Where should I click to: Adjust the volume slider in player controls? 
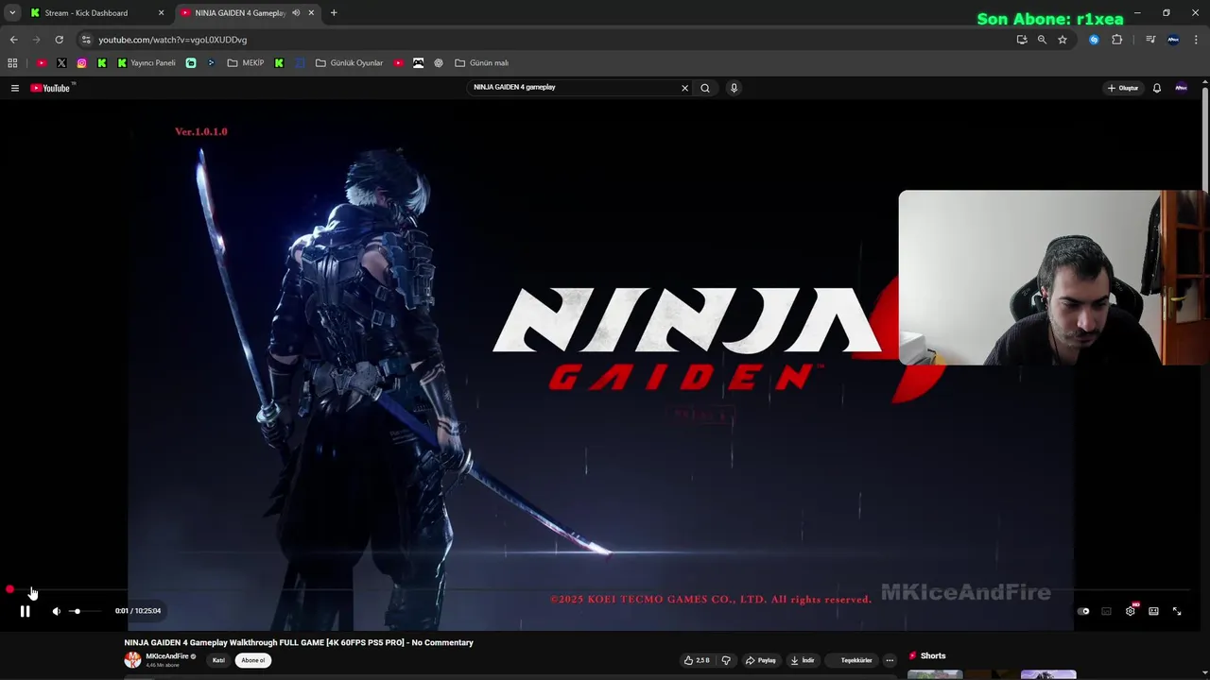(85, 611)
